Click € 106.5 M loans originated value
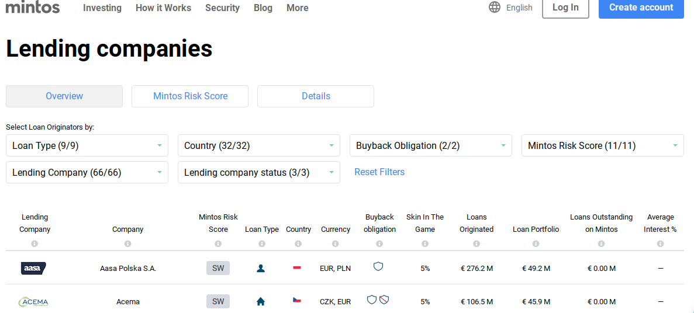This screenshot has height=313, width=694. click(x=477, y=302)
